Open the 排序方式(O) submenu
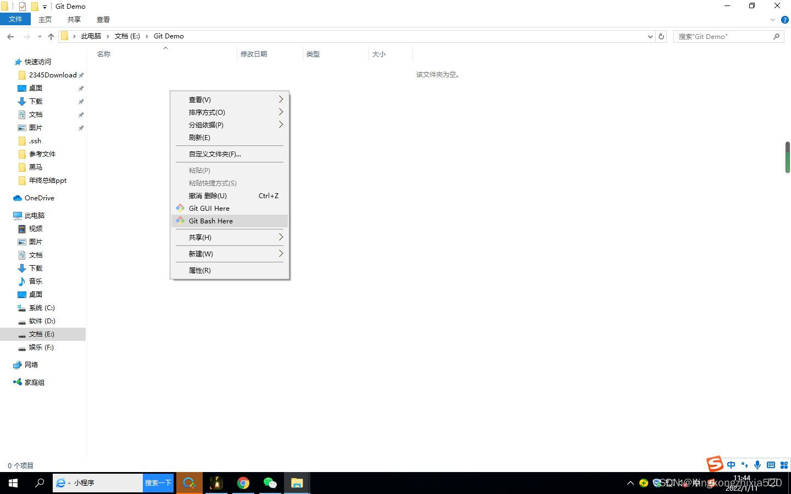 [230, 112]
